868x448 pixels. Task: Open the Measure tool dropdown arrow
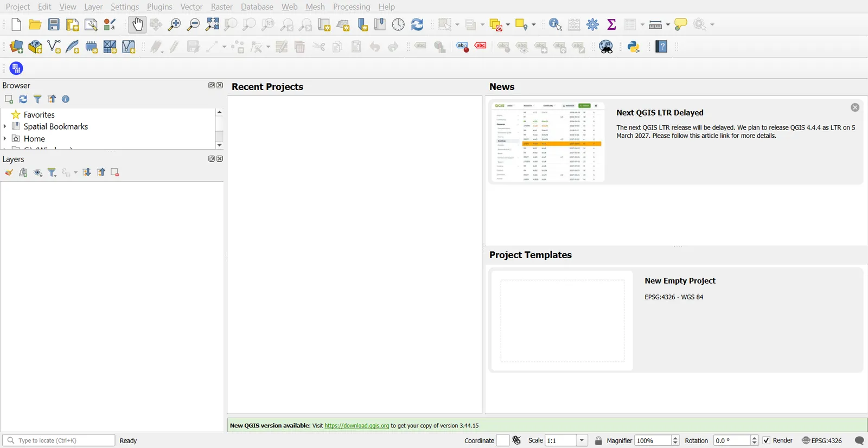click(x=668, y=24)
